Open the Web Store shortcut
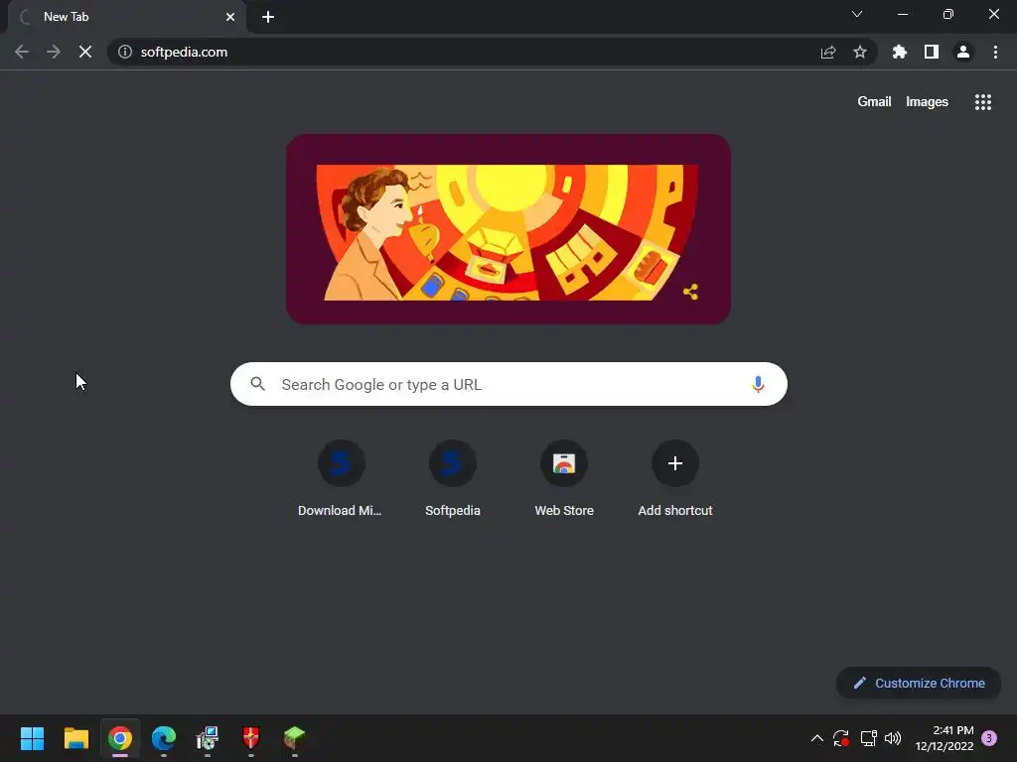Image resolution: width=1017 pixels, height=762 pixels. pos(564,478)
